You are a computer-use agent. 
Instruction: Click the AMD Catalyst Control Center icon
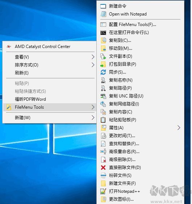9,47
